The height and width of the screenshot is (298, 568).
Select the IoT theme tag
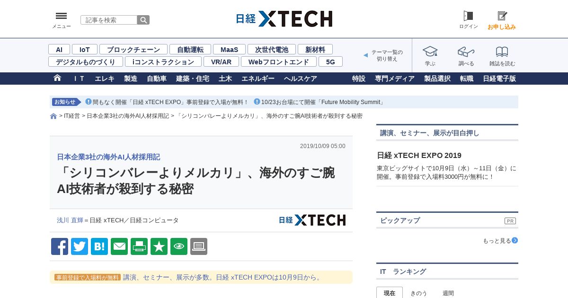click(85, 49)
